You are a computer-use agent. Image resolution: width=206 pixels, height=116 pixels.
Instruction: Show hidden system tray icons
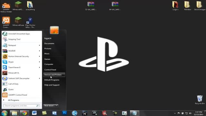pyautogui.click(x=175, y=113)
